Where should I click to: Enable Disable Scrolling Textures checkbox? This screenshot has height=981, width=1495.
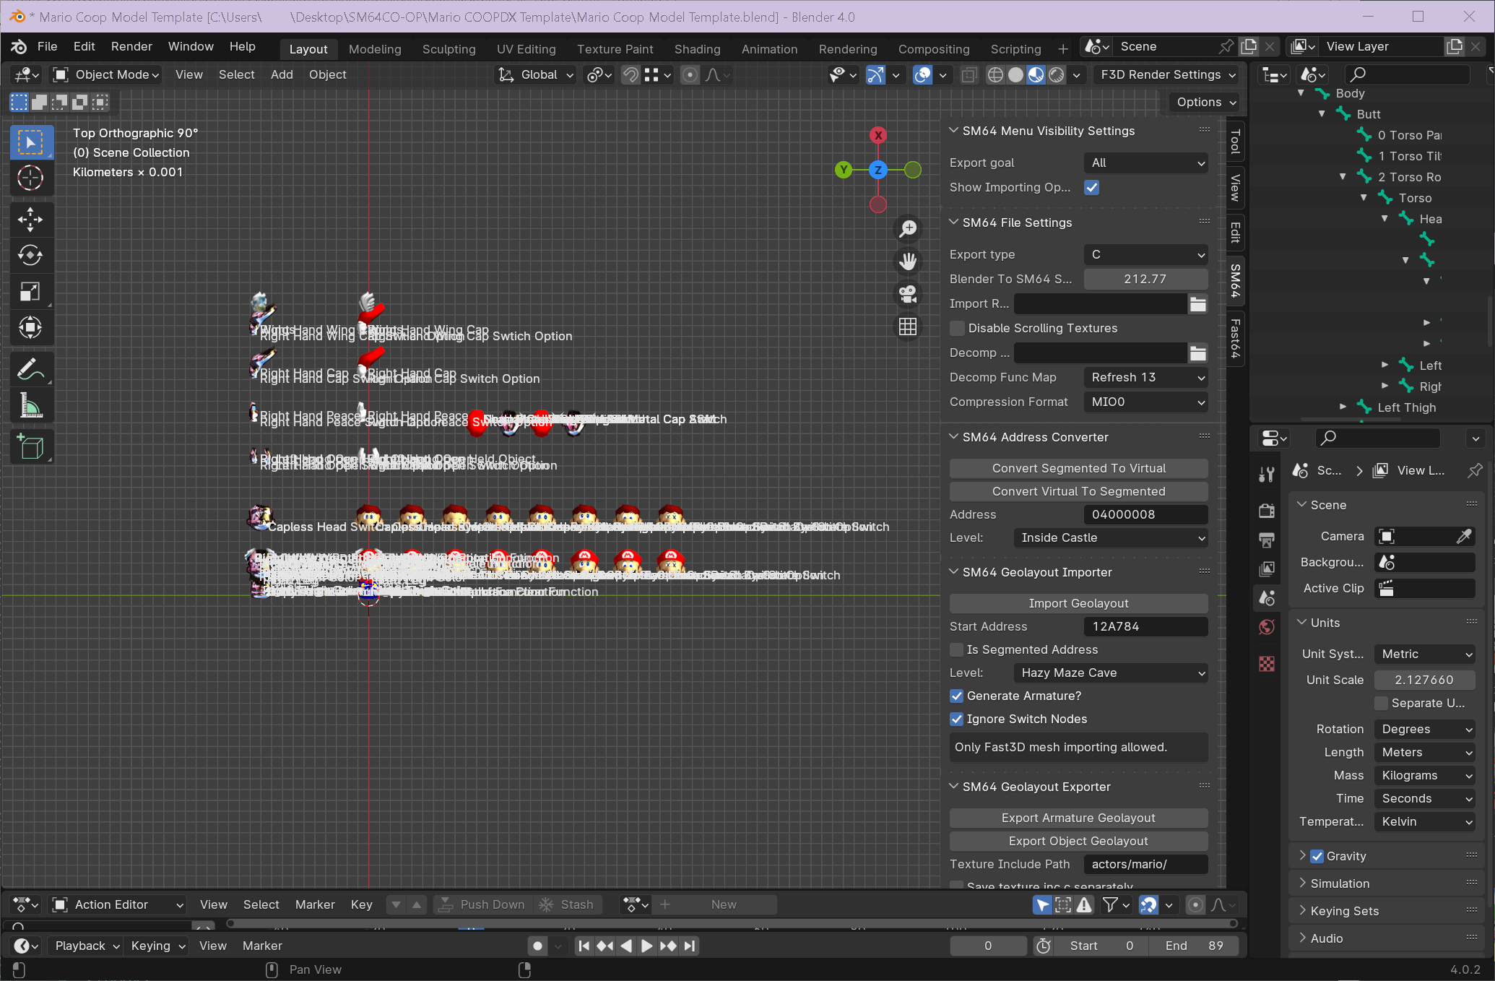(x=957, y=329)
